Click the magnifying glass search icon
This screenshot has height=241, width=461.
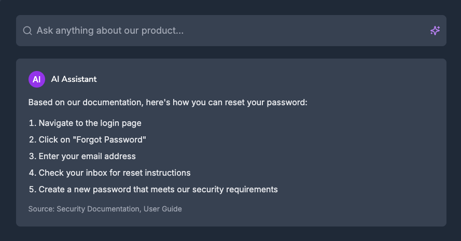click(x=27, y=31)
